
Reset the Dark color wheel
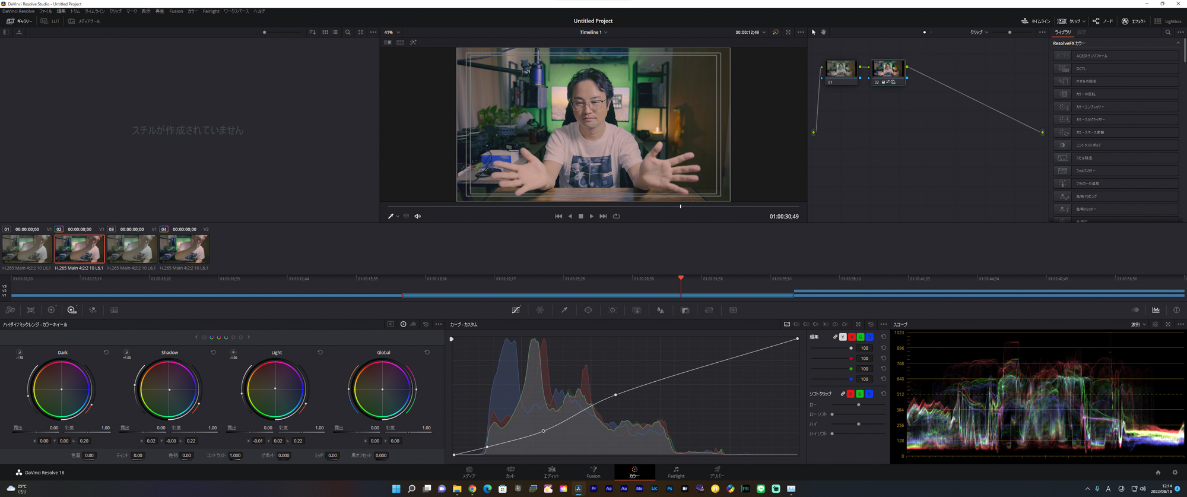pos(106,352)
